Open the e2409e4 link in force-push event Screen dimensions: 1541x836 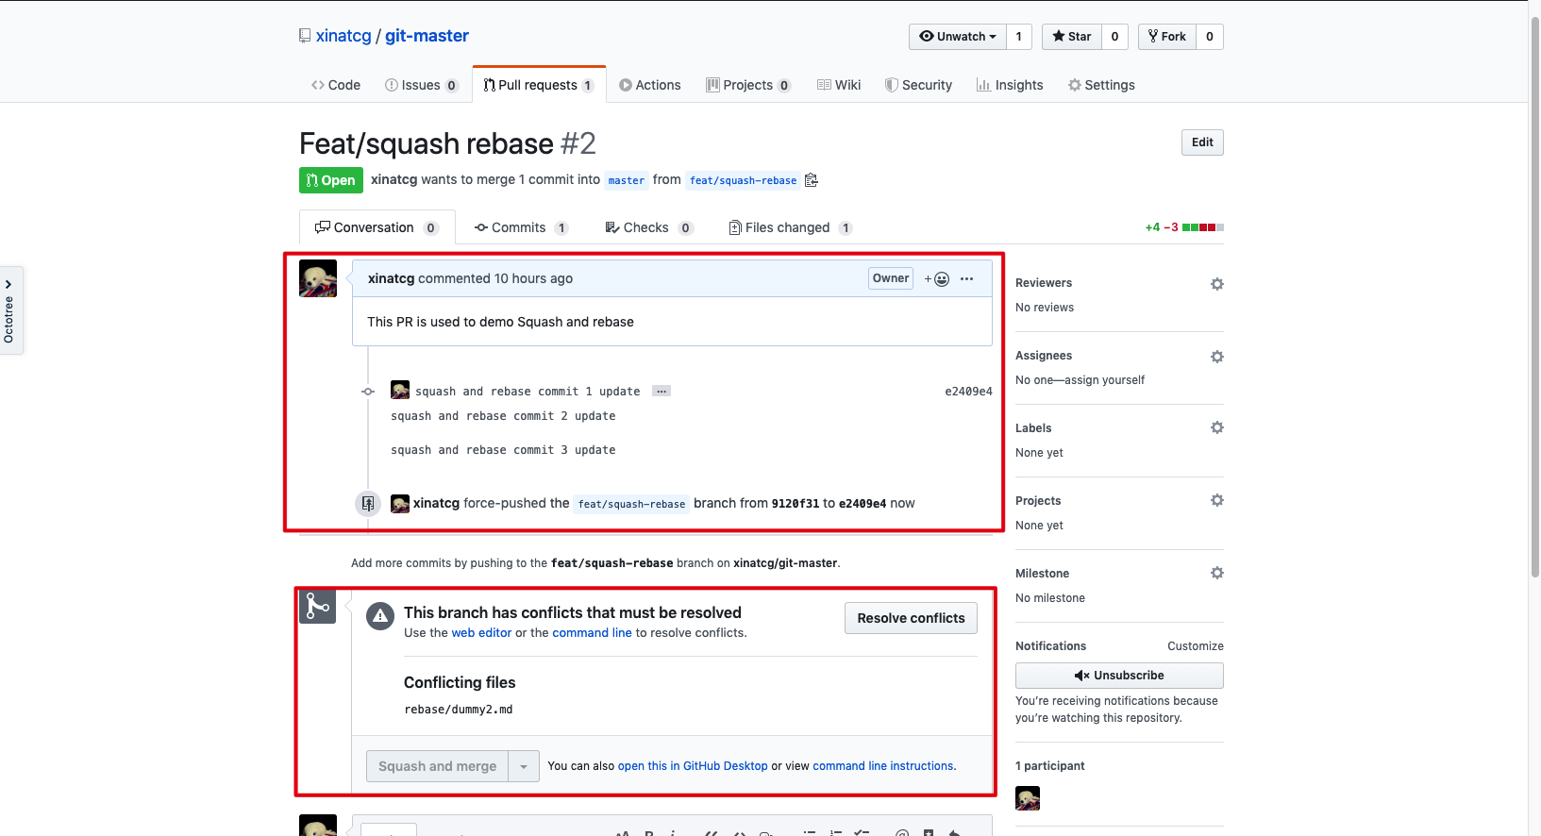tap(863, 504)
